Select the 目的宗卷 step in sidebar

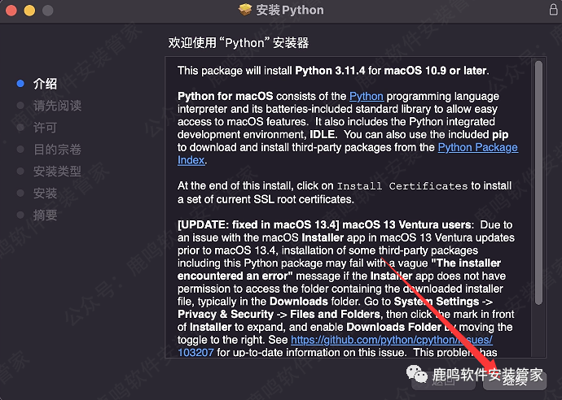[57, 150]
